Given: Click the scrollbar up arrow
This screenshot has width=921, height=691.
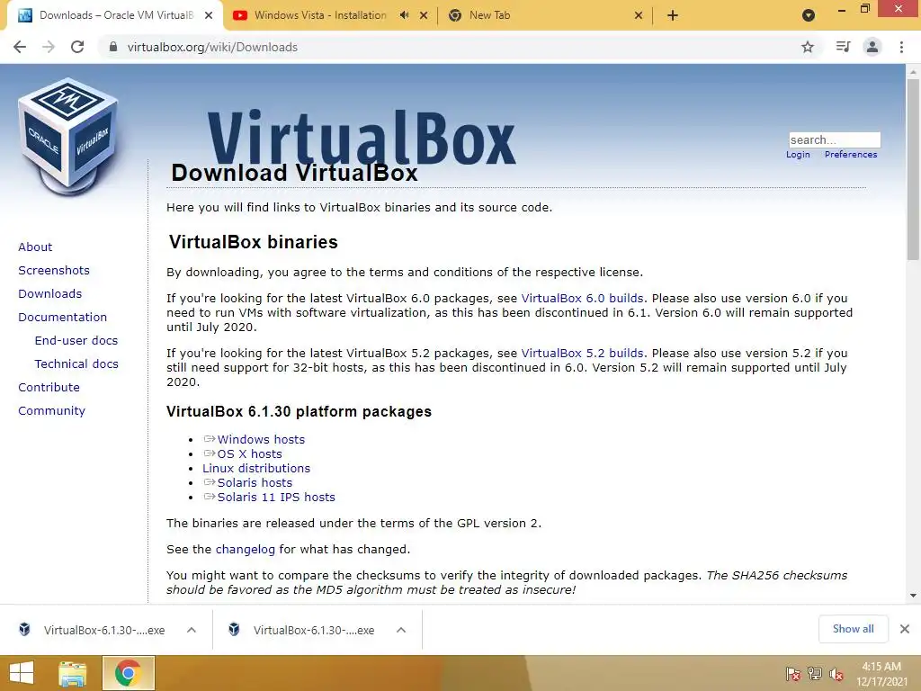Looking at the screenshot, I should tap(913, 72).
